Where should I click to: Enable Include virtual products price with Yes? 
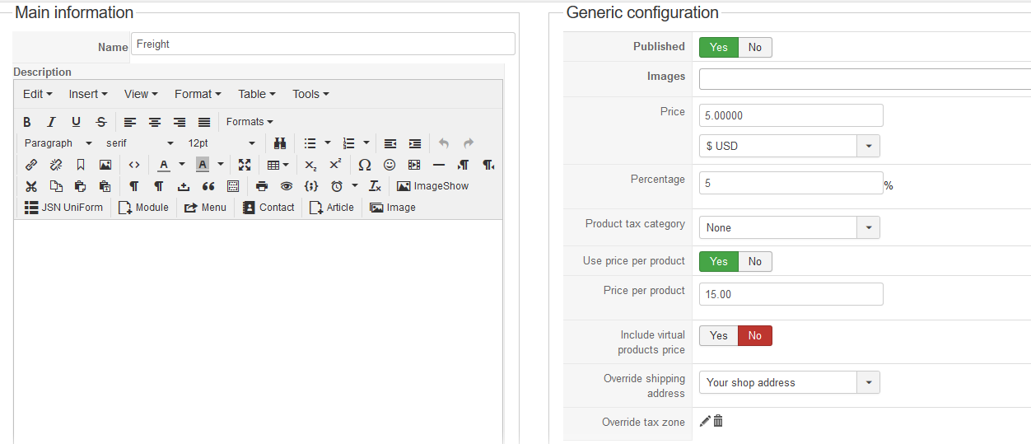[x=719, y=336]
